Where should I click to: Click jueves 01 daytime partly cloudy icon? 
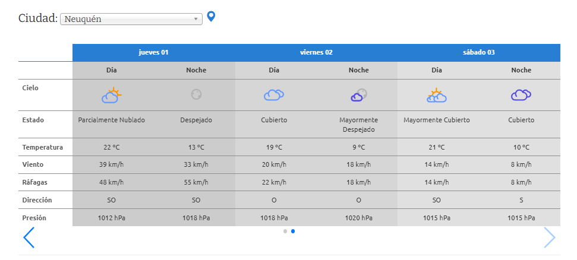click(111, 94)
